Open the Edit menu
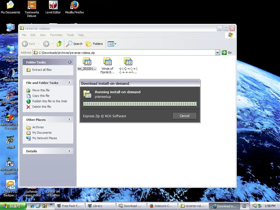 click(x=33, y=35)
